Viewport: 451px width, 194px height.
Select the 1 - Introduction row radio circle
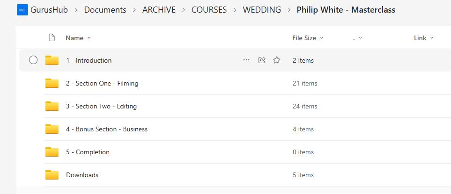pos(33,60)
